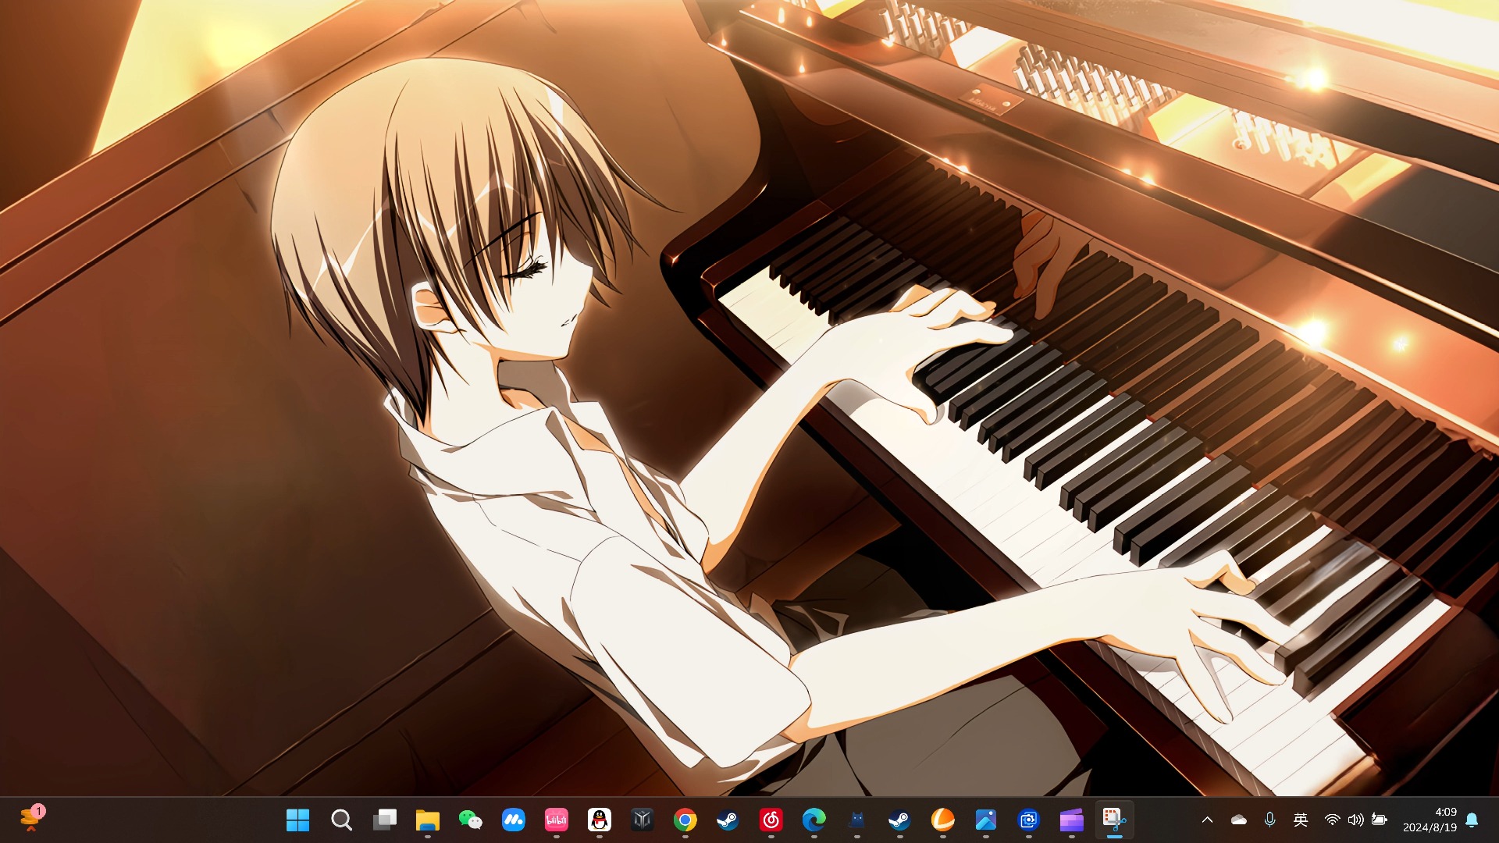Click the battery status tray icon
This screenshot has width=1499, height=843.
pyautogui.click(x=1380, y=820)
